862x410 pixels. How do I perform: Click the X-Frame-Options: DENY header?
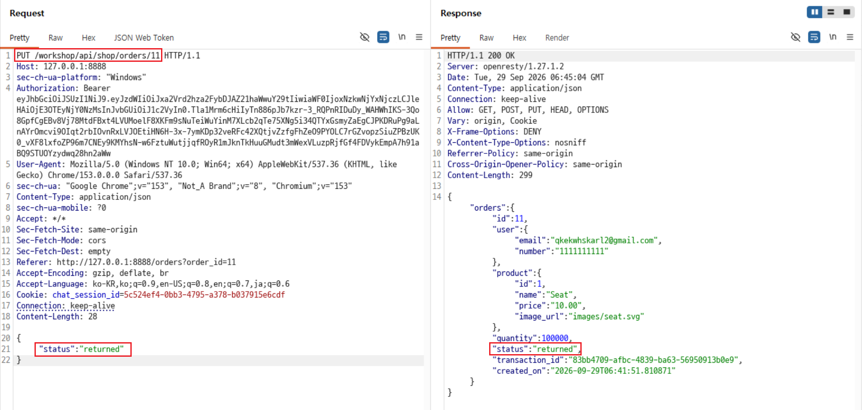pyautogui.click(x=494, y=132)
